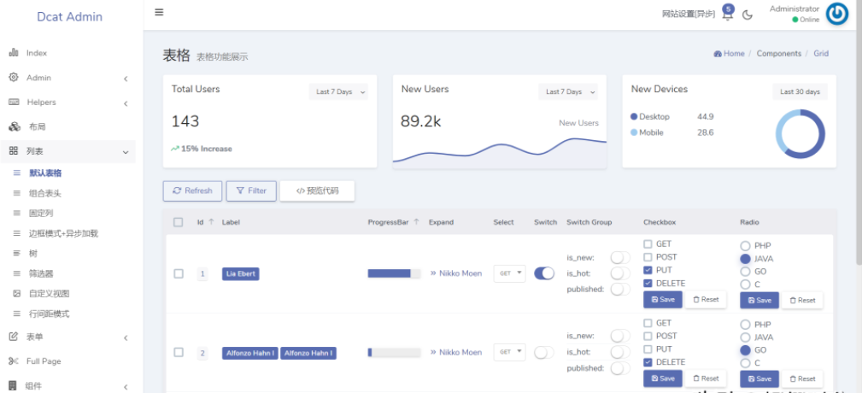The height and width of the screenshot is (393, 862).
Task: Click the hamburger menu icon
Action: (x=159, y=13)
